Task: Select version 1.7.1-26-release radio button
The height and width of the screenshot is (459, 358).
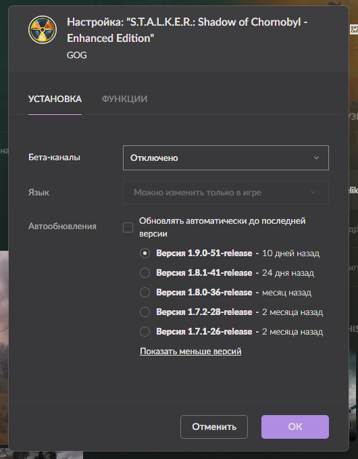Action: [x=145, y=331]
